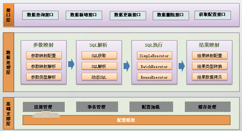Select the 参数映射配置 item
This screenshot has height=131, width=242.
pyautogui.click(x=44, y=55)
